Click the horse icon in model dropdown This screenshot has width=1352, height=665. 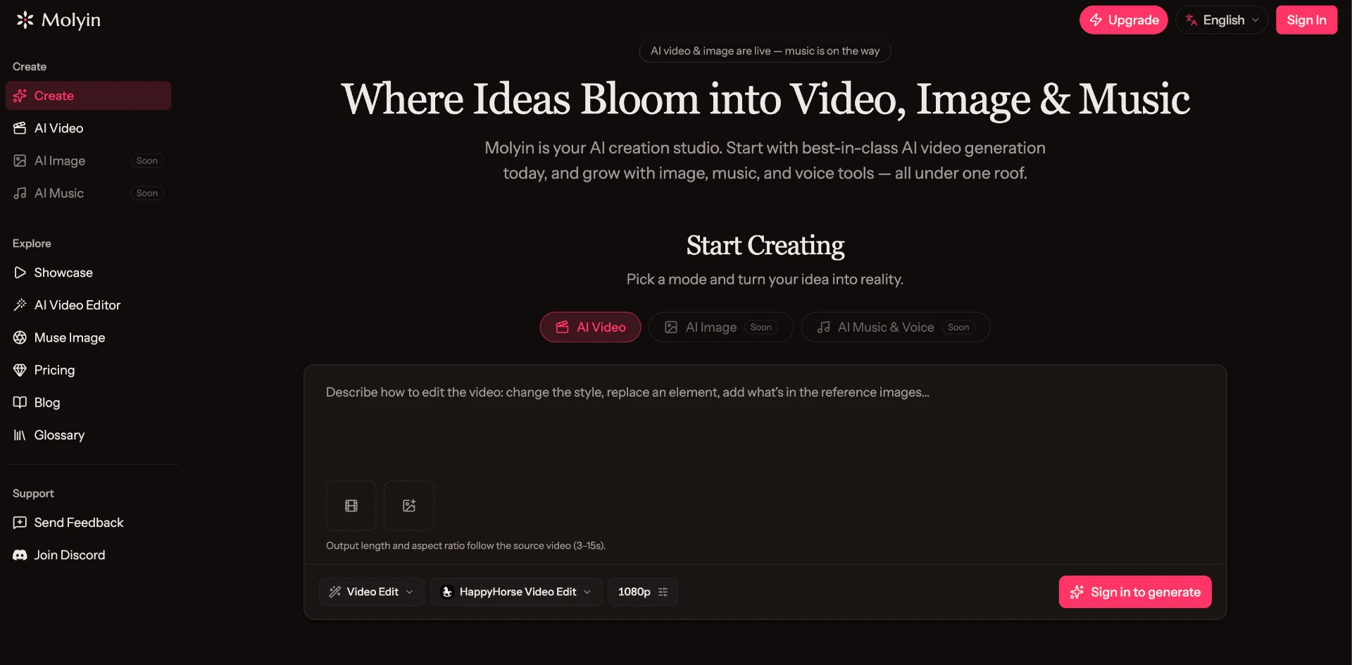coord(447,592)
